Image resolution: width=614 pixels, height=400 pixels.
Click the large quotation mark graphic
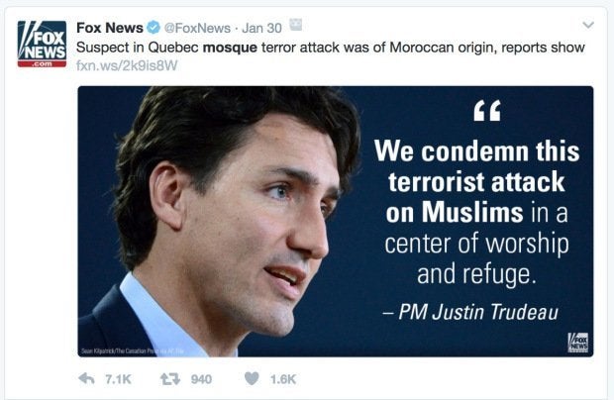click(x=486, y=111)
